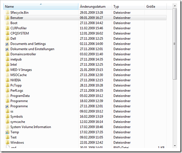Click the System Volume Information folder icon
182x153 pixels.
click(7, 127)
